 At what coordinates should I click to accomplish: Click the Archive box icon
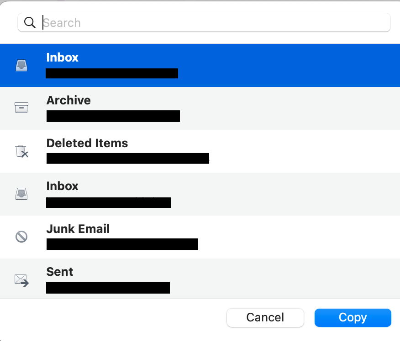point(21,108)
